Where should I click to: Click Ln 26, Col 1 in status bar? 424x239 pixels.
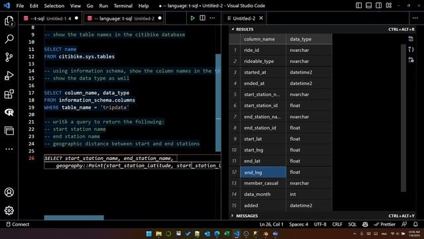click(x=271, y=224)
